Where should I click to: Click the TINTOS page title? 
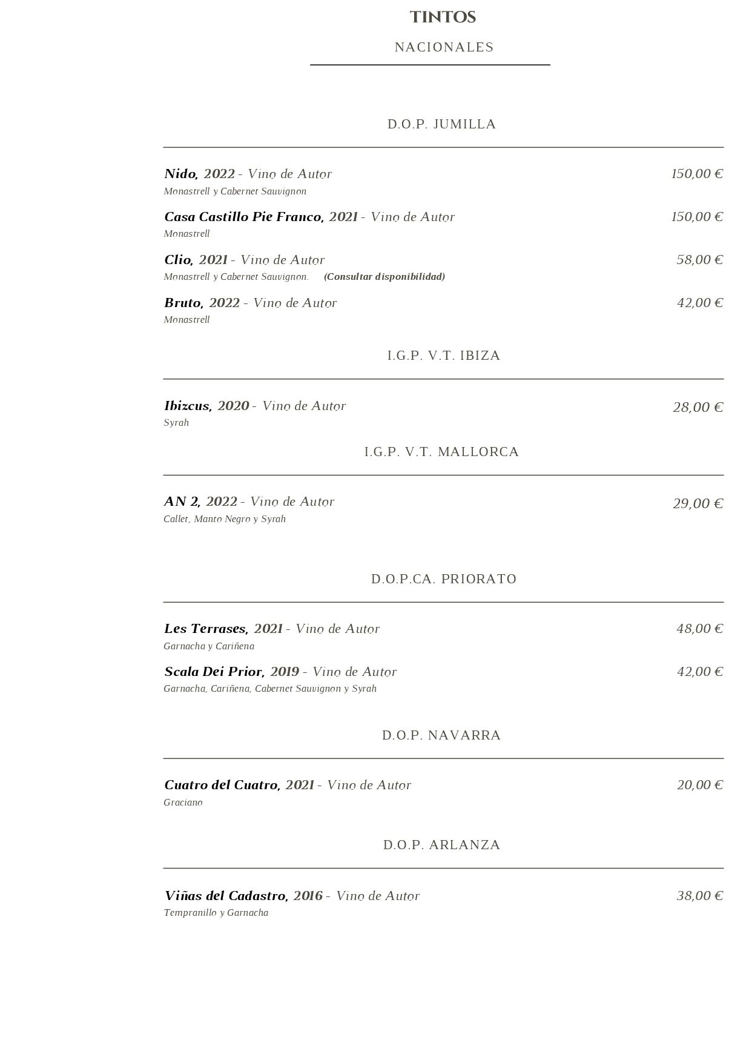pos(443,18)
